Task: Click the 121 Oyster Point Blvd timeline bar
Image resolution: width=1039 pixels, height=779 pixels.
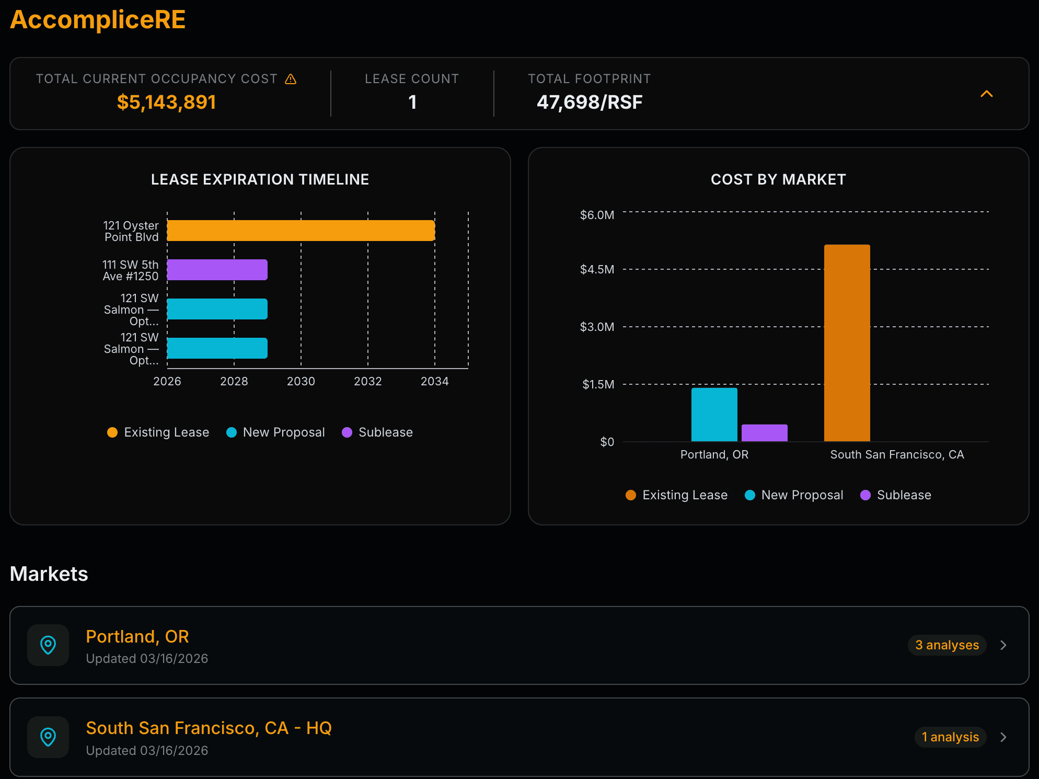Action: 301,230
